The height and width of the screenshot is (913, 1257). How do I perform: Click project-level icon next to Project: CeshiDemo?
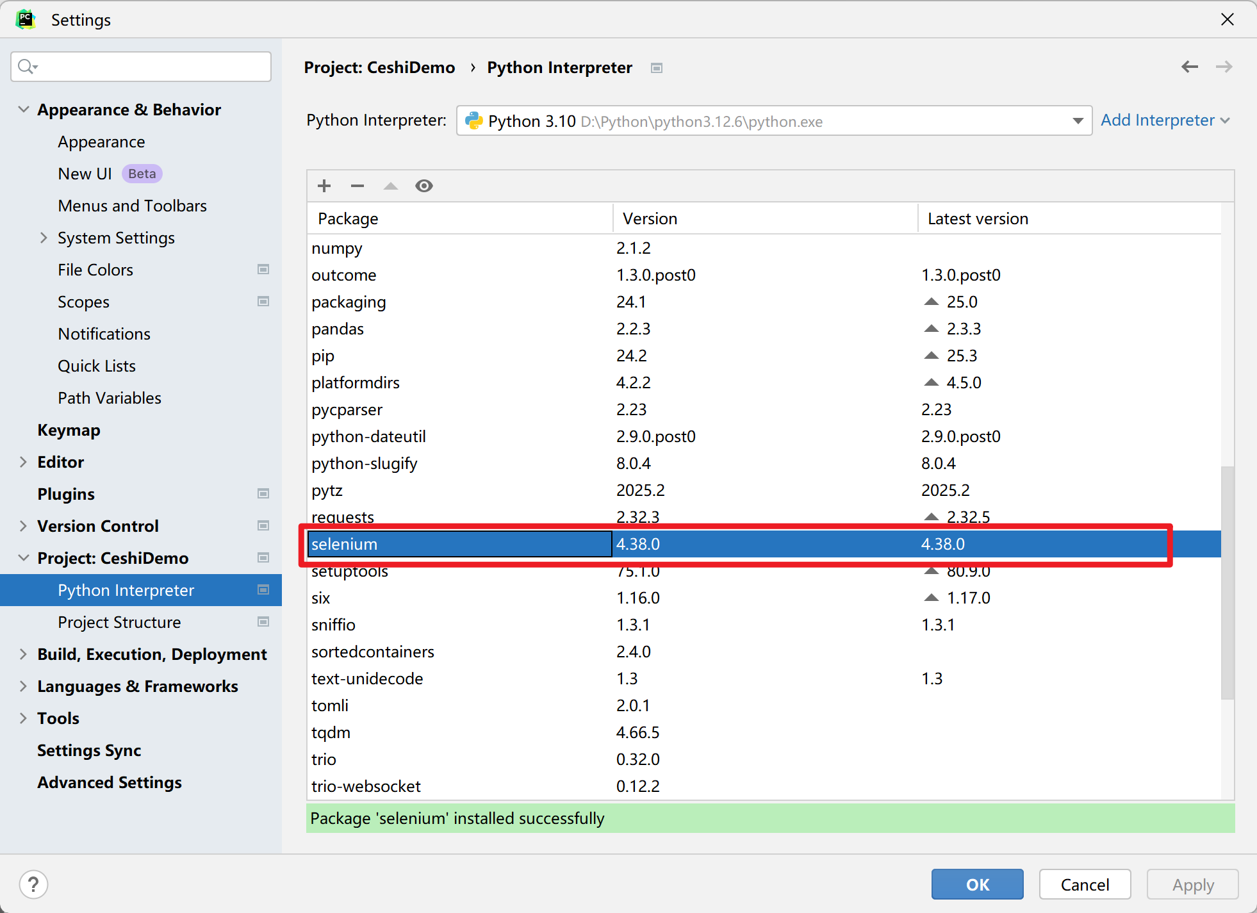tap(263, 558)
